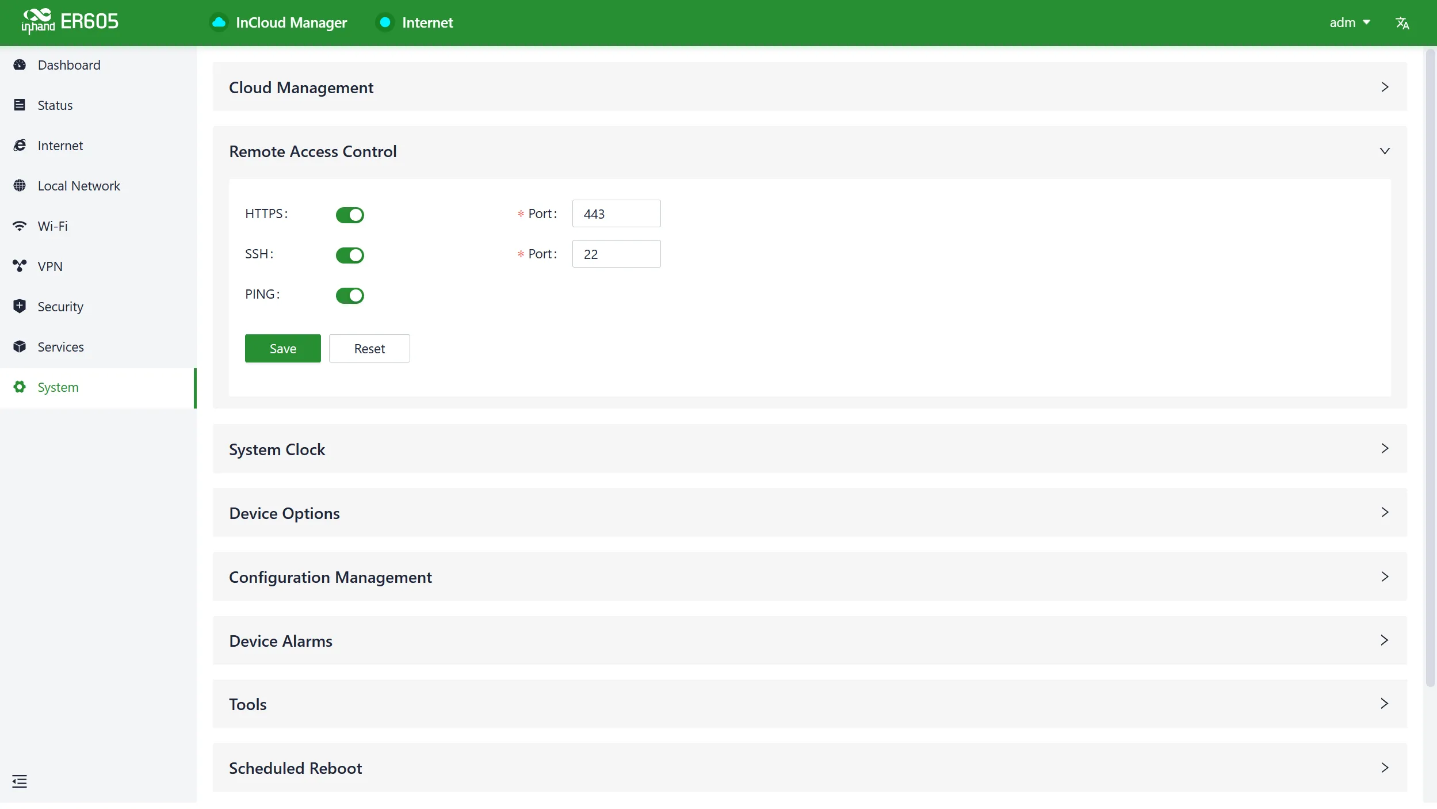Click the Internet status header link

click(x=427, y=22)
